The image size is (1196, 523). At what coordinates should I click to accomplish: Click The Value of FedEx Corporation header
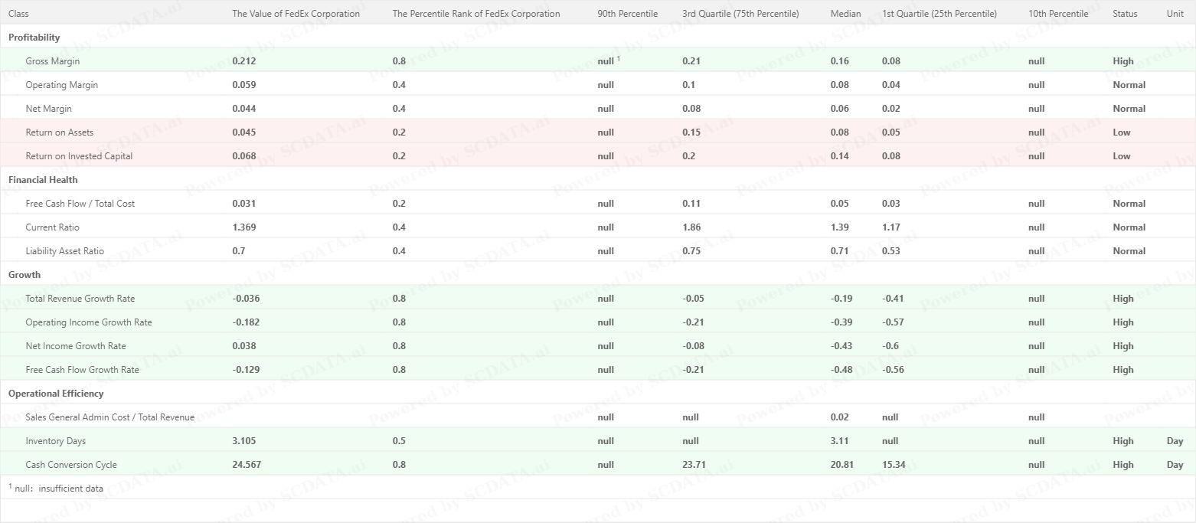[x=296, y=14]
